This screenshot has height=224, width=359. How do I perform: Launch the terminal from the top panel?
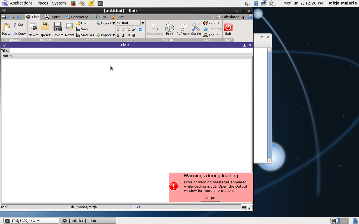tap(100, 3)
